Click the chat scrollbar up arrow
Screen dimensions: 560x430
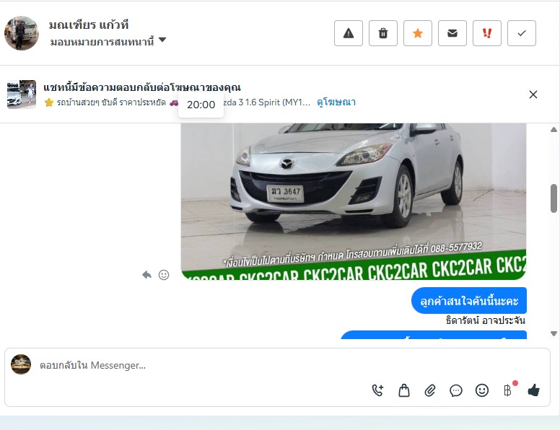[x=554, y=129]
